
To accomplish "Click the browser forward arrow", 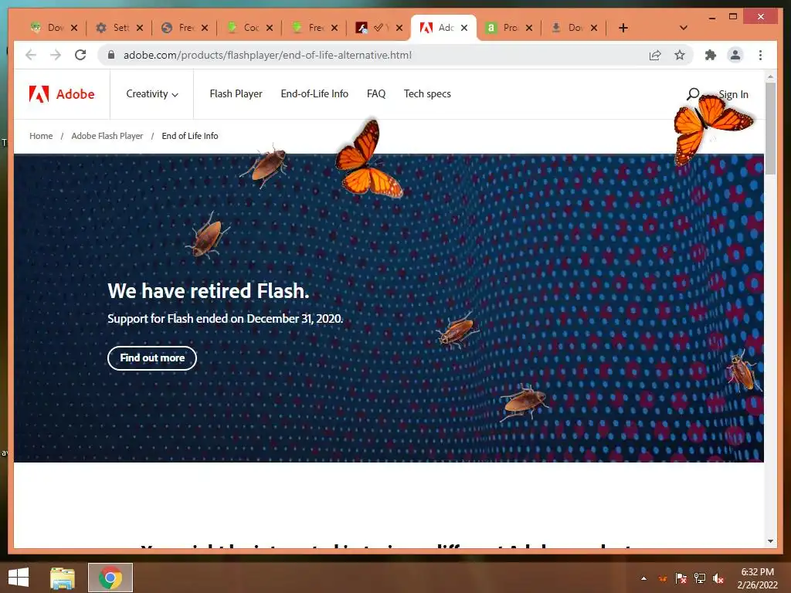I will pos(56,55).
